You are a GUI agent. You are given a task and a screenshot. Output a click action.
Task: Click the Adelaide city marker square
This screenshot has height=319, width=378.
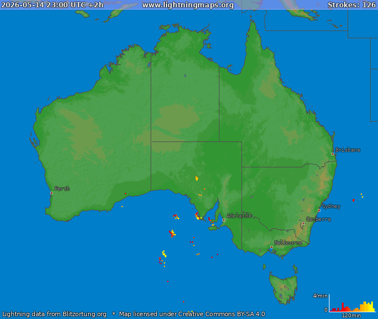(x=223, y=220)
